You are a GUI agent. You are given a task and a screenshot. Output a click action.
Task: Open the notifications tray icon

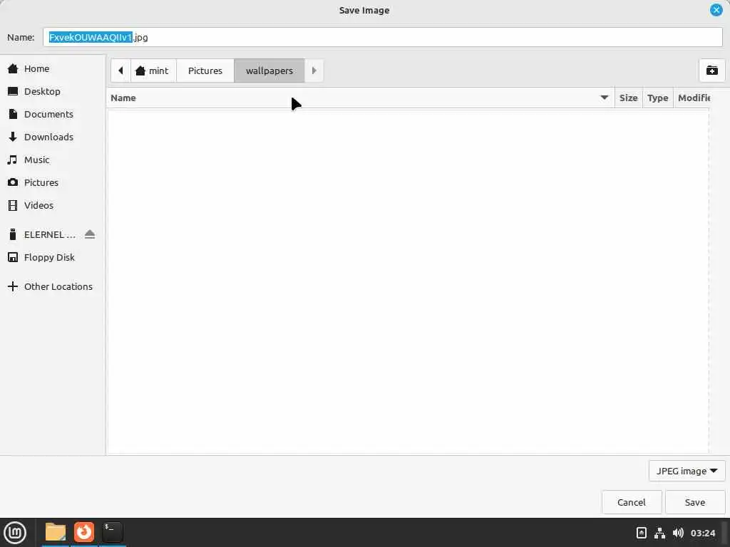pyautogui.click(x=642, y=533)
